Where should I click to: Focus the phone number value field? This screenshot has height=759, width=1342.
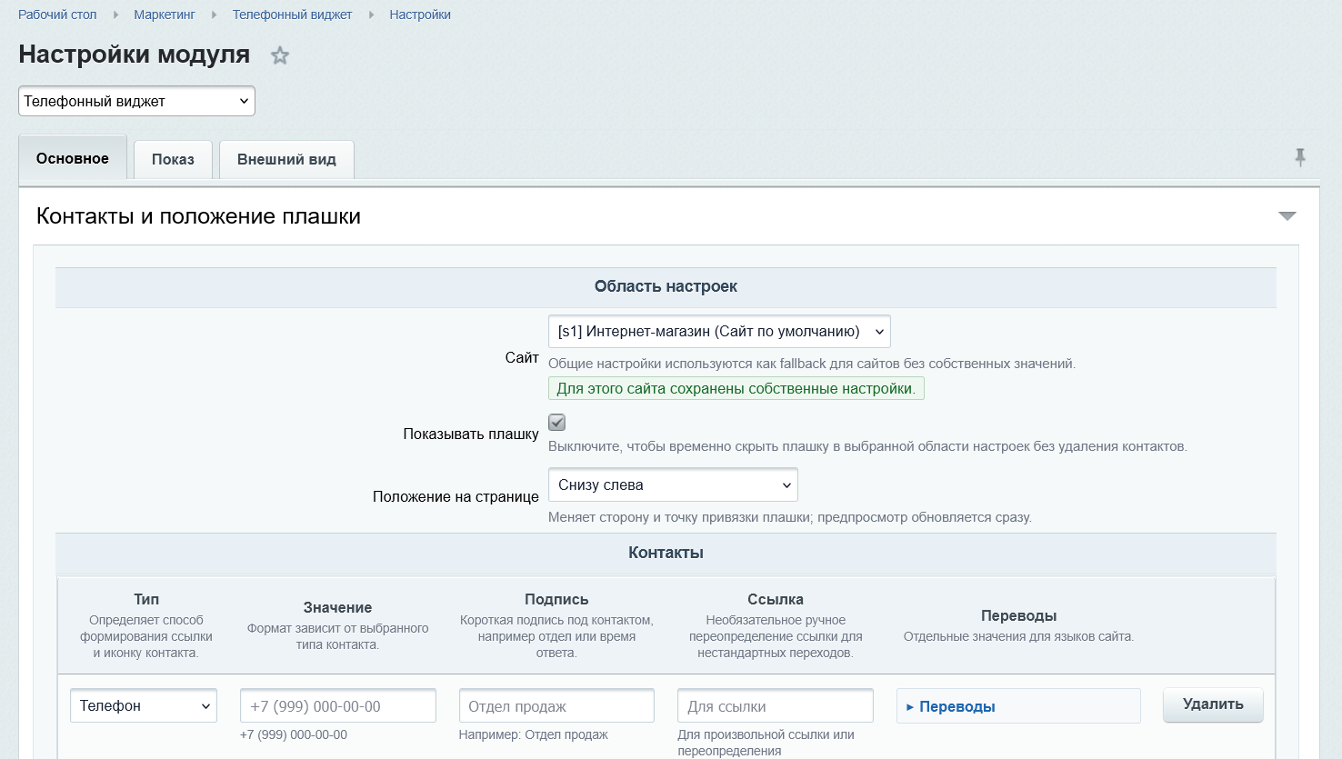tap(338, 706)
